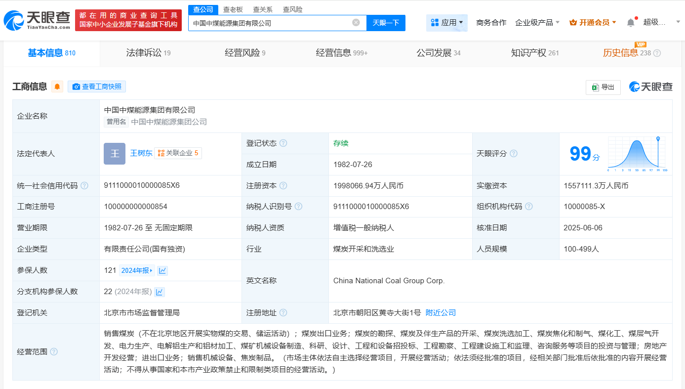Viewport: 685px width, 389px height.
Task: Click the help icon next to 历史信息 238
Action: tap(657, 53)
